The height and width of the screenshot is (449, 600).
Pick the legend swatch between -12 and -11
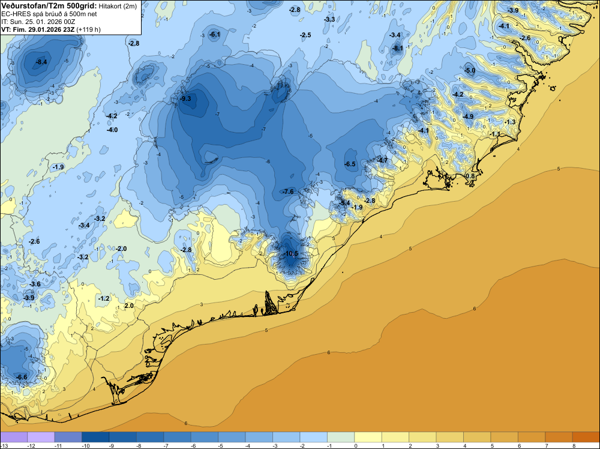41,437
